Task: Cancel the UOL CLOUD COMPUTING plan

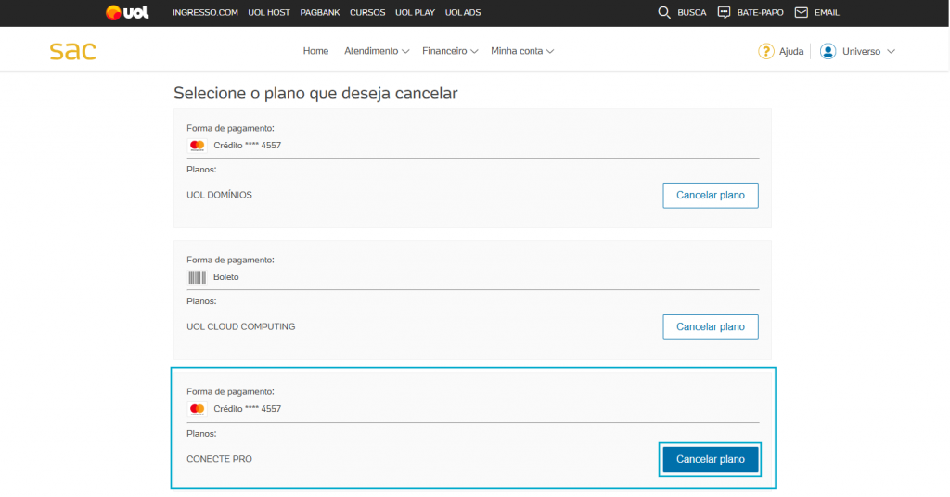Action: [710, 327]
